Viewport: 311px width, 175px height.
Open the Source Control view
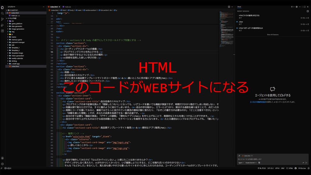click(2, 19)
